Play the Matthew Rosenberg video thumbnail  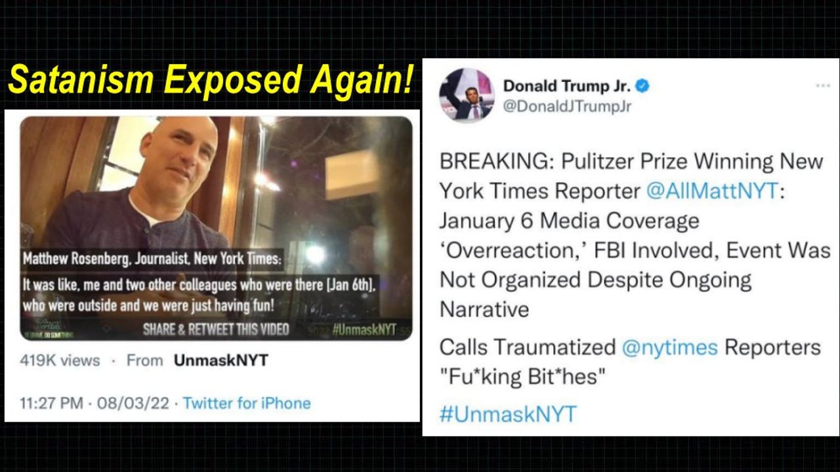tap(216, 228)
